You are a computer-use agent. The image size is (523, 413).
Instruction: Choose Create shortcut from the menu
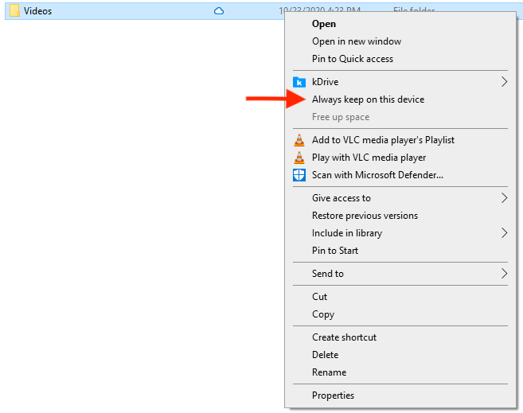coord(344,337)
